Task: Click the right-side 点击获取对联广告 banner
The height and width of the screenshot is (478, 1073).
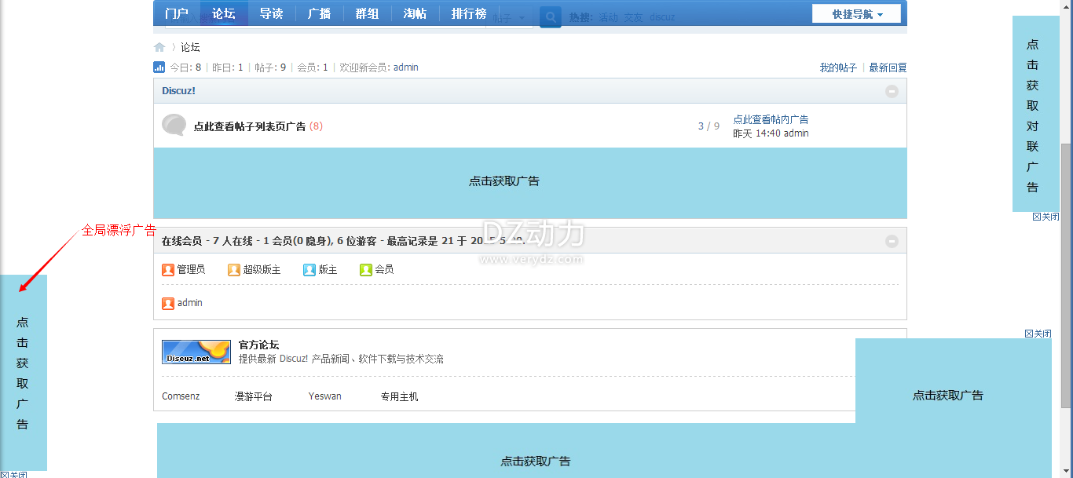Action: [1036, 114]
